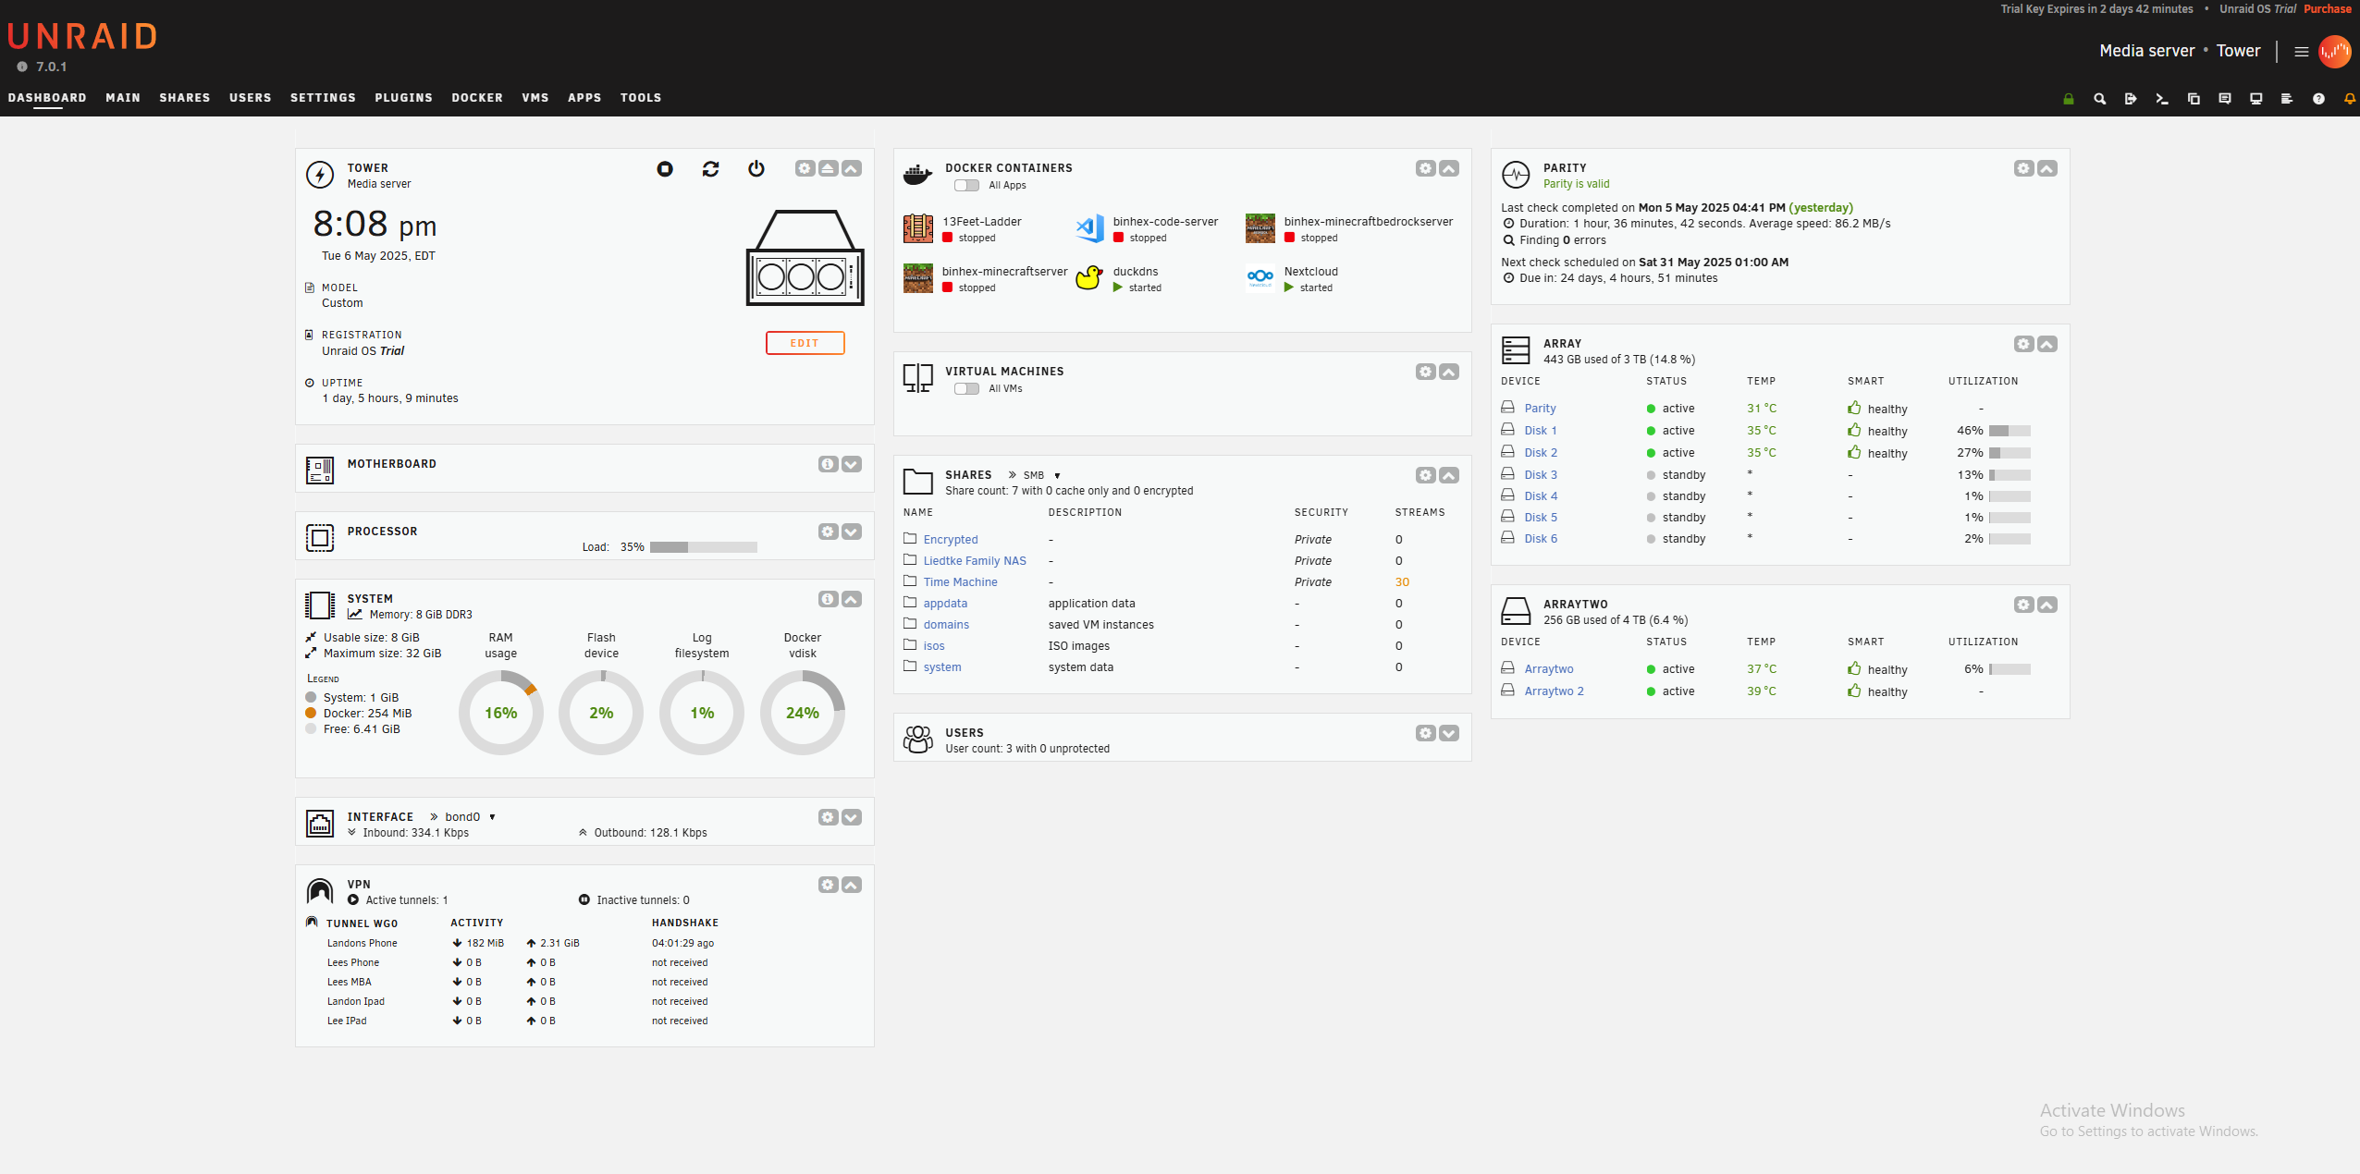The height and width of the screenshot is (1174, 2360).
Task: Click the Nextcloud container icon
Action: click(1260, 276)
